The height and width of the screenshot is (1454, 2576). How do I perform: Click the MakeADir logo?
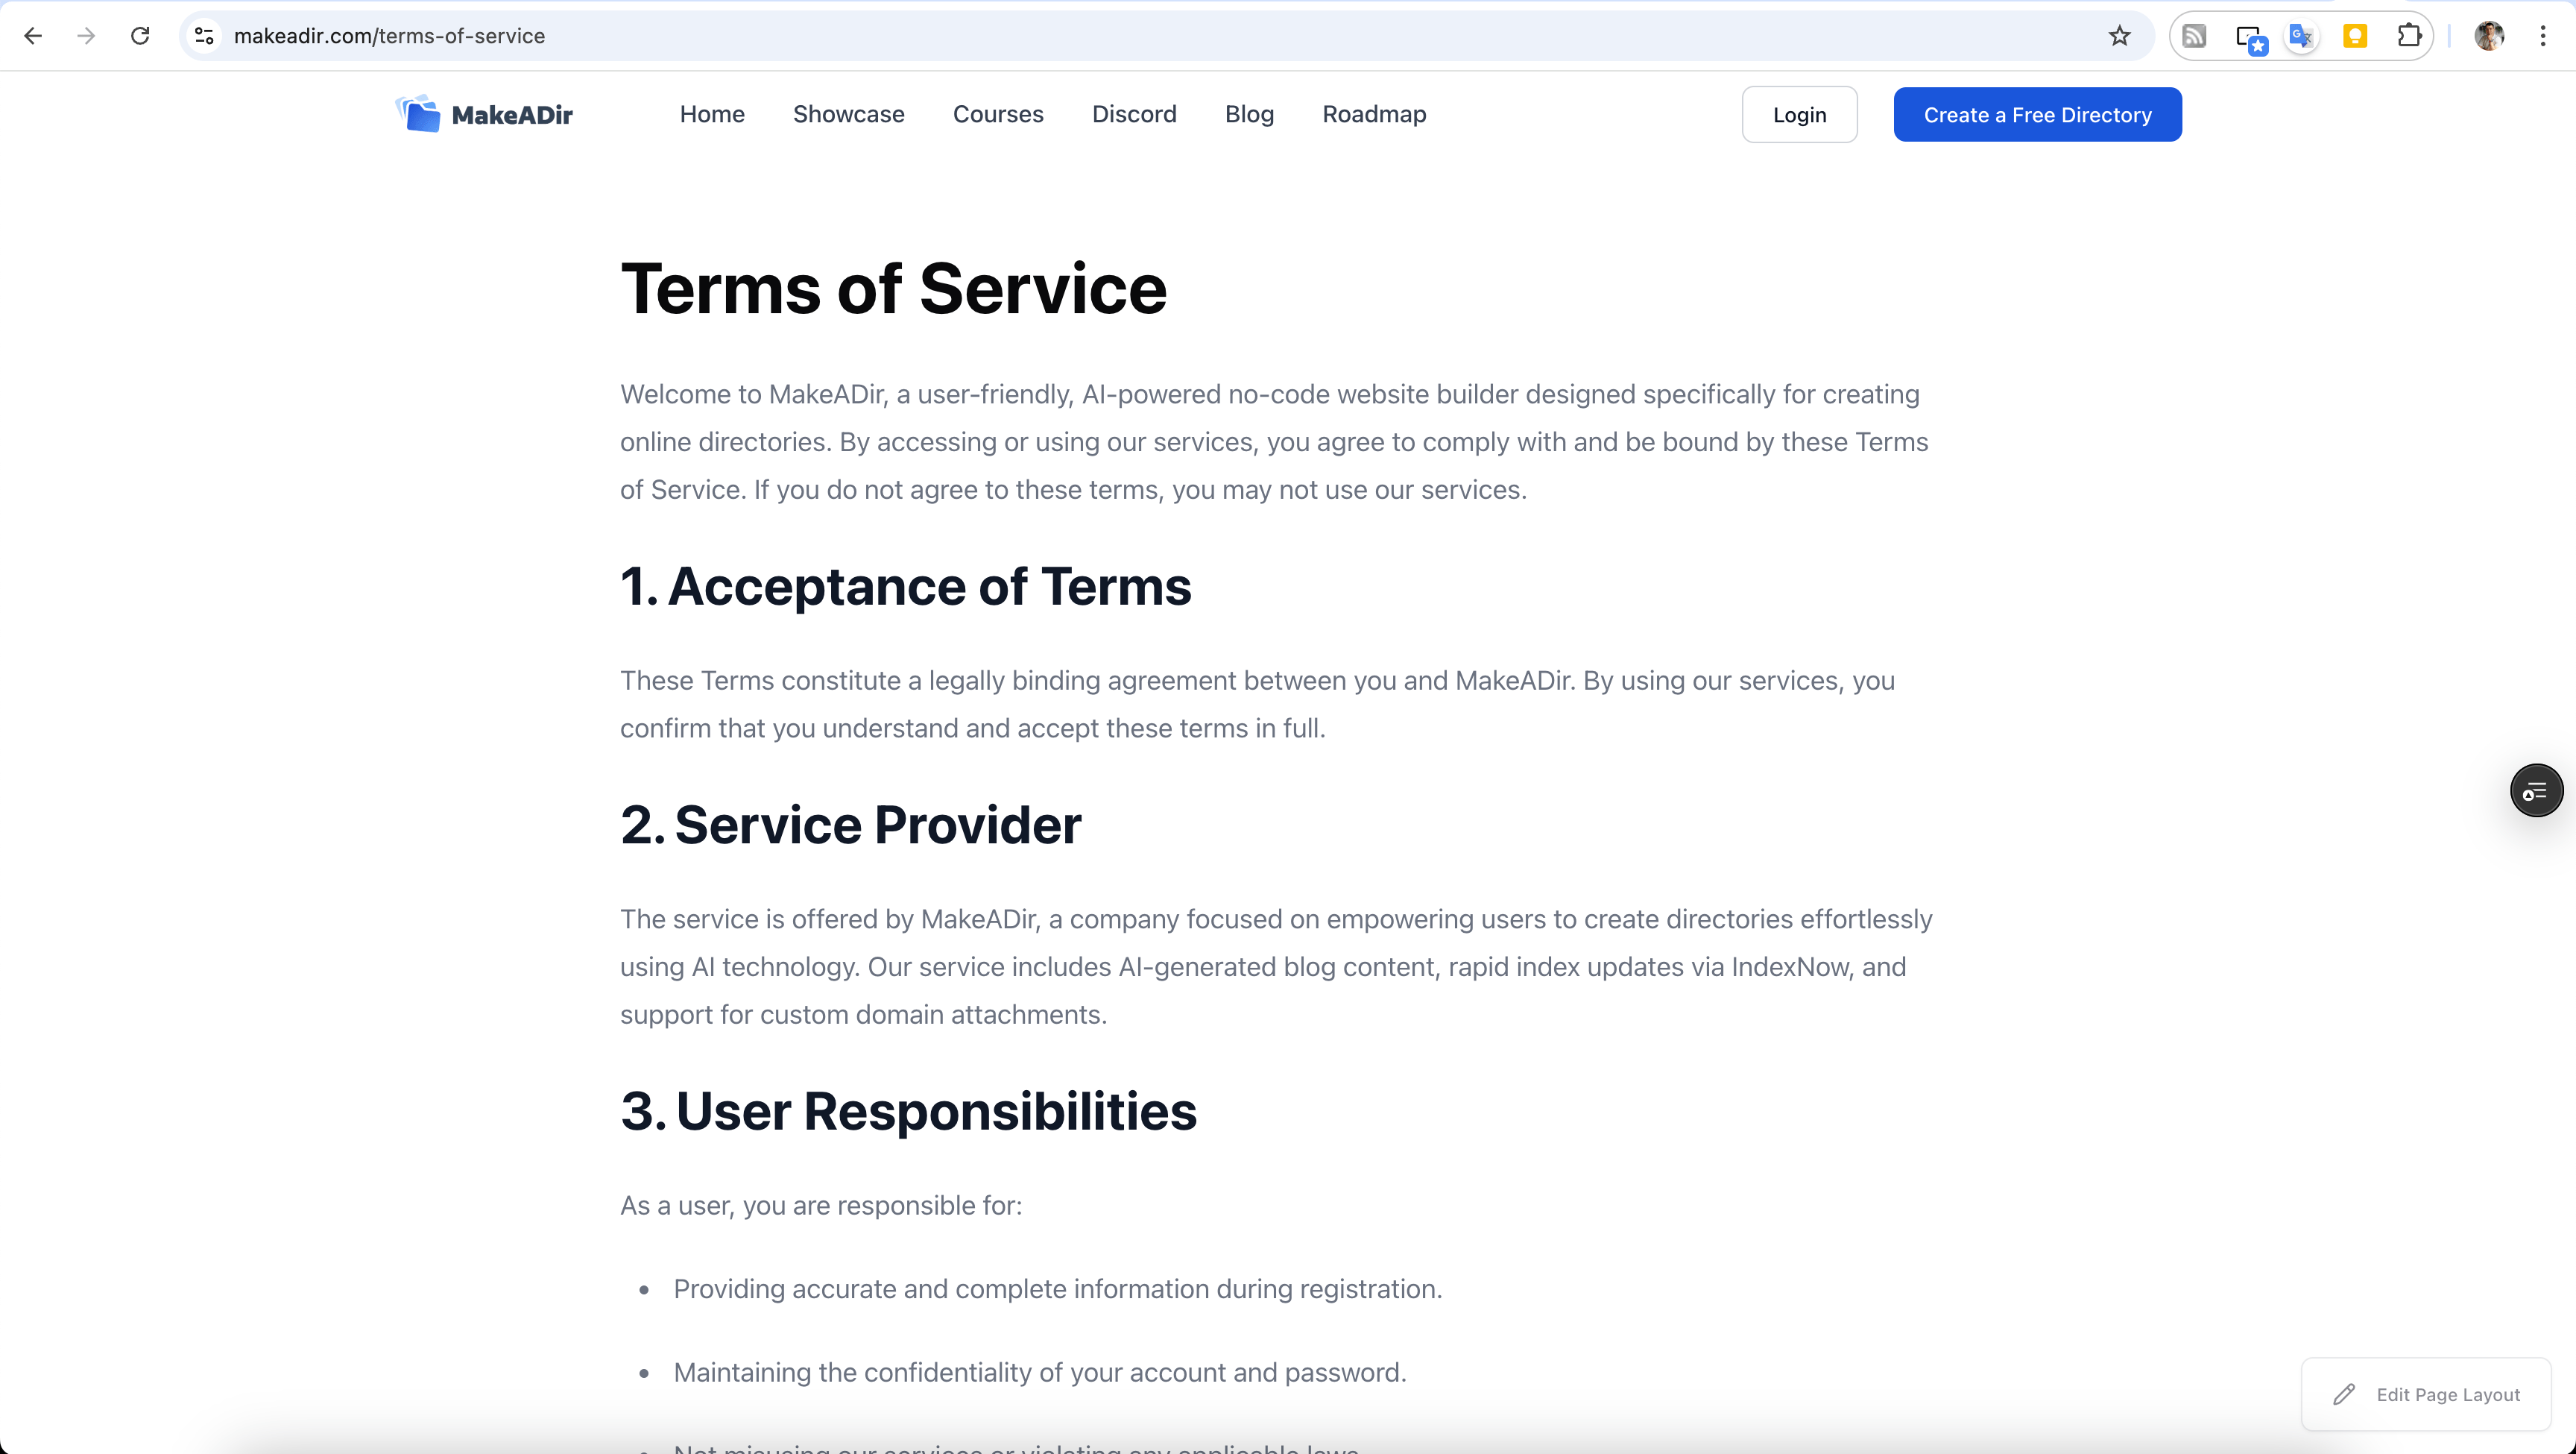[x=484, y=114]
